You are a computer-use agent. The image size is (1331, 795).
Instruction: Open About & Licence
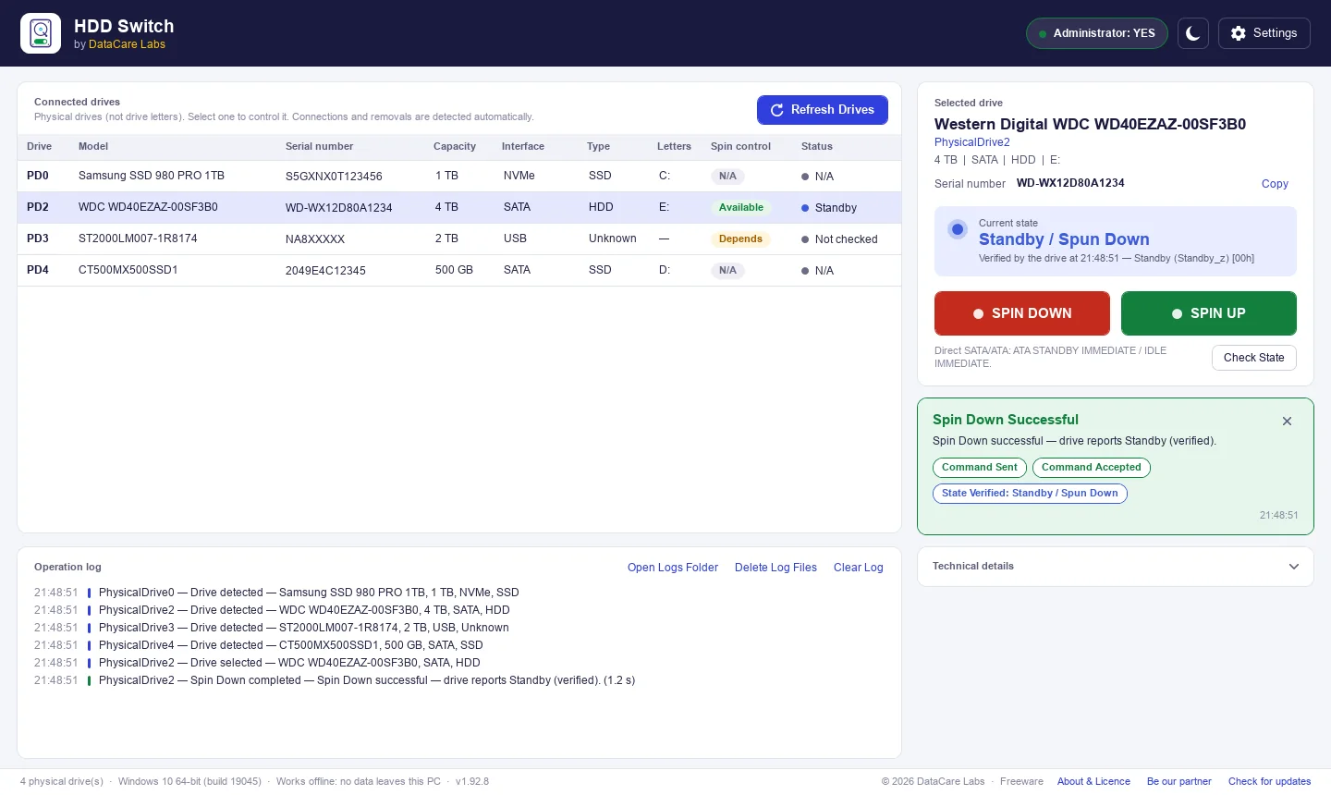[1093, 782]
